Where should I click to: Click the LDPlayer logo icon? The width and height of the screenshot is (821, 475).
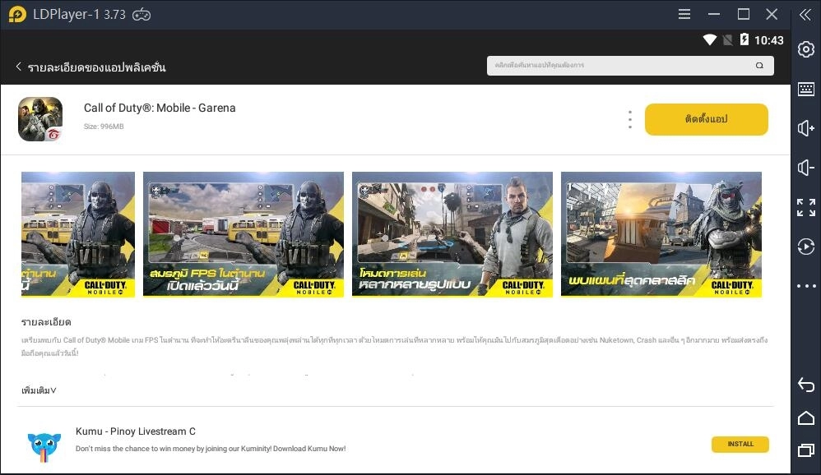(17, 14)
